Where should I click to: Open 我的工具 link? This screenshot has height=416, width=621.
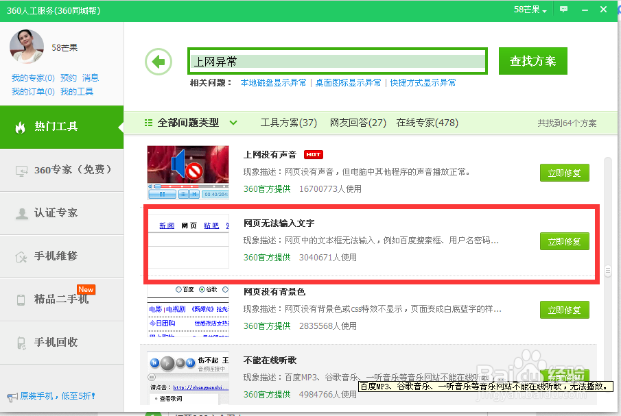[x=77, y=92]
